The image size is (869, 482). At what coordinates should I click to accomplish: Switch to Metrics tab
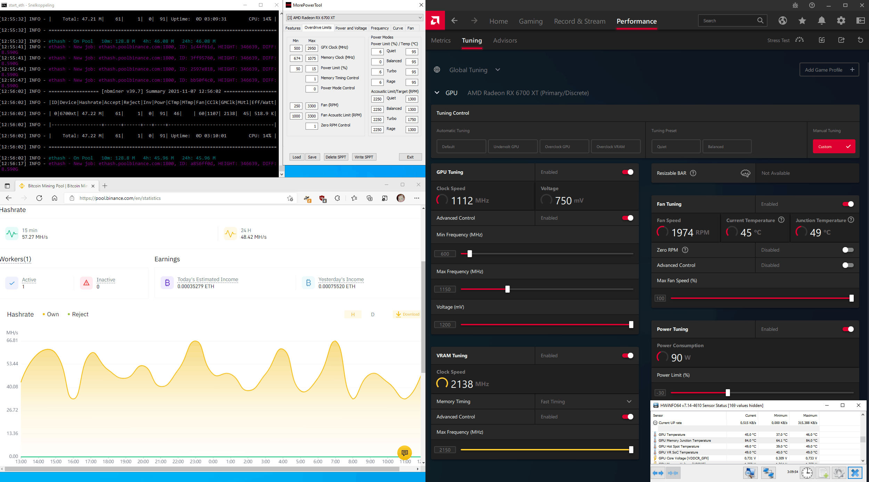click(441, 40)
